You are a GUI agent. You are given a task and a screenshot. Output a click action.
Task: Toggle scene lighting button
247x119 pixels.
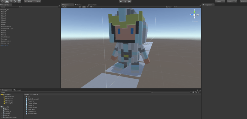[x=84, y=7]
